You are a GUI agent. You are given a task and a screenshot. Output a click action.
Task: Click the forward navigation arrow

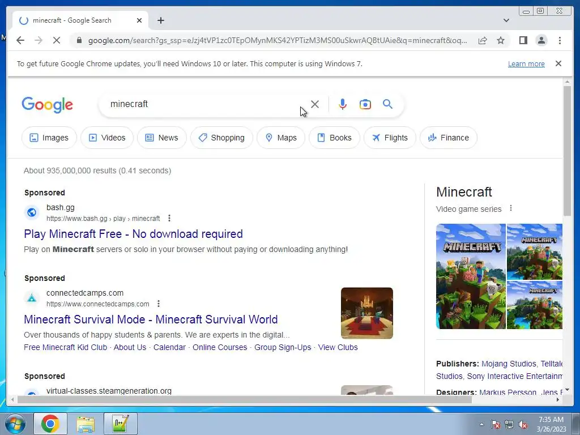tap(39, 40)
